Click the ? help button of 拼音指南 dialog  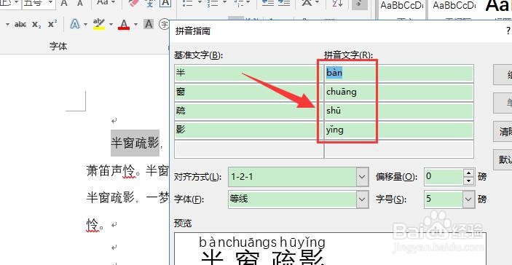[x=508, y=31]
